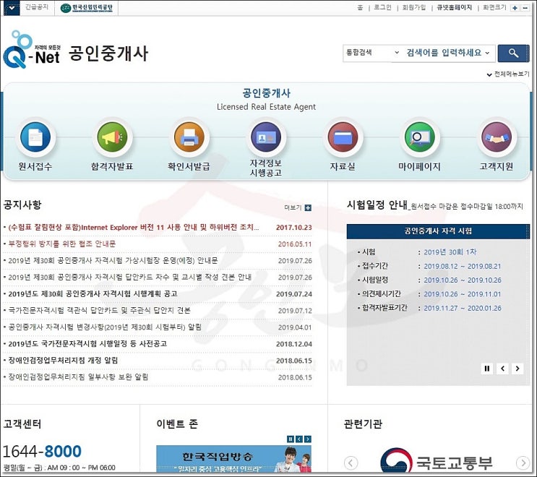Pause the 이벤트 존 banner rotation
Screen dimensions: 537x477
click(x=291, y=439)
